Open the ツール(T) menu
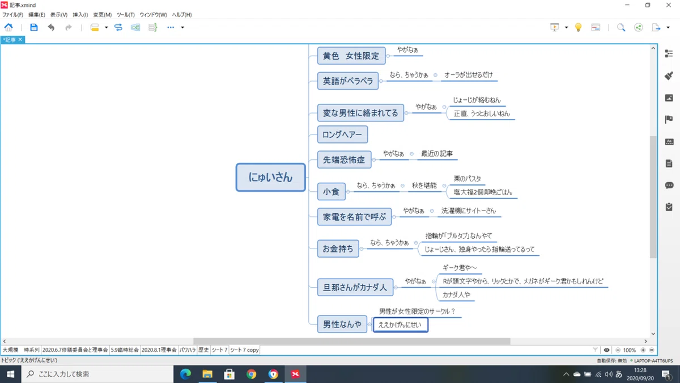 [x=126, y=15]
